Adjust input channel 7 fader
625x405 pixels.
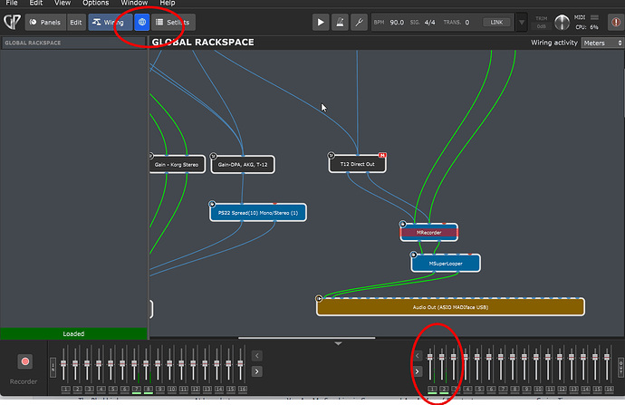(134, 363)
